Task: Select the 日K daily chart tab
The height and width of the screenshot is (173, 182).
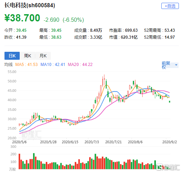Action: click(12, 56)
